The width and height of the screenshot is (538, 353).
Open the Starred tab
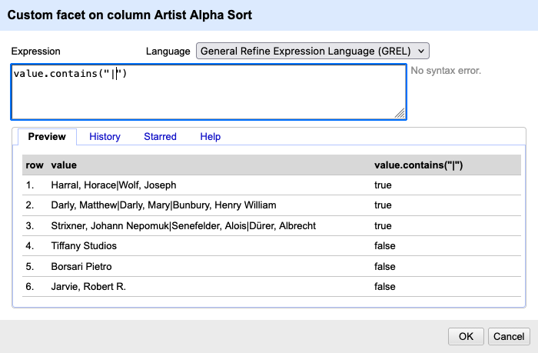(160, 137)
